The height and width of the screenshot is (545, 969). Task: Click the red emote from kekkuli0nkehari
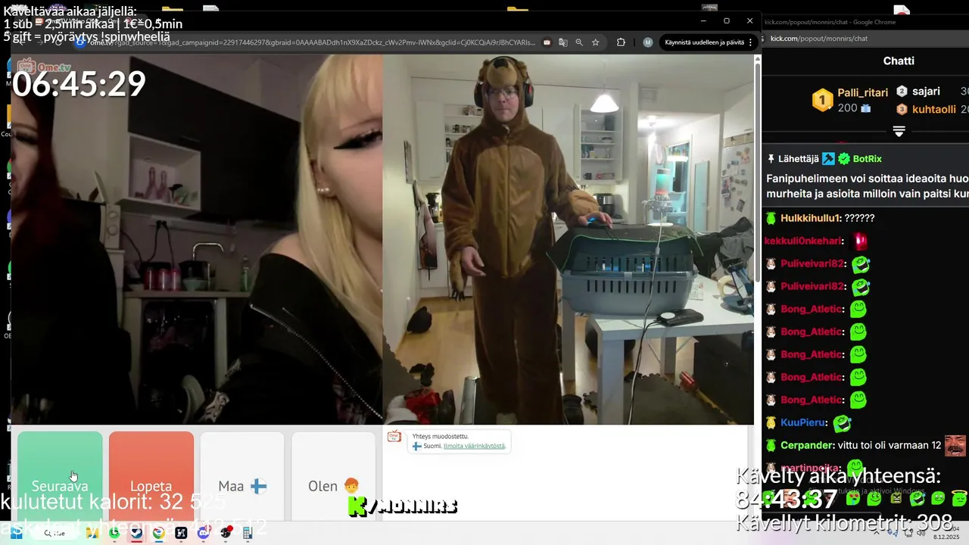tap(860, 241)
